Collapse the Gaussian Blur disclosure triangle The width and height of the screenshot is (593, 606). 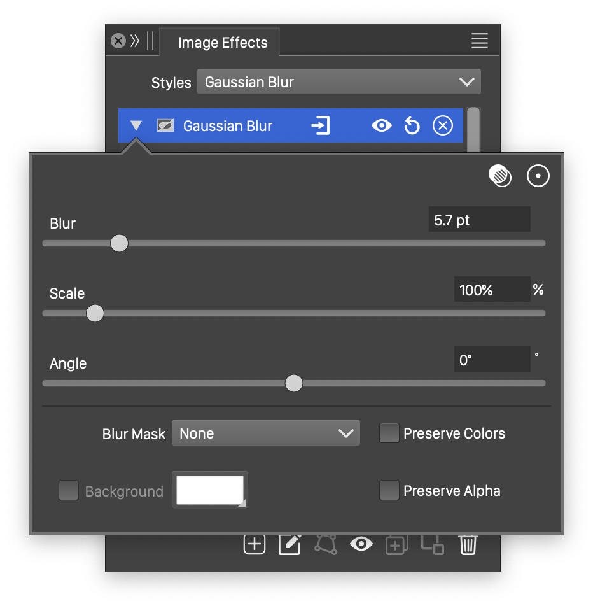pos(136,126)
